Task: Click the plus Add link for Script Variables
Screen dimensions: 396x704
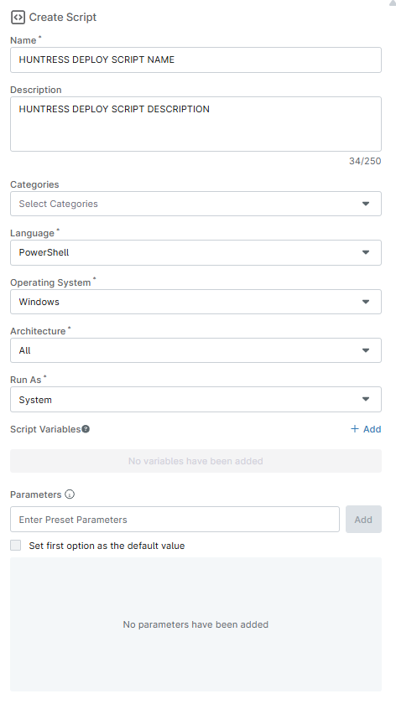Action: [366, 429]
